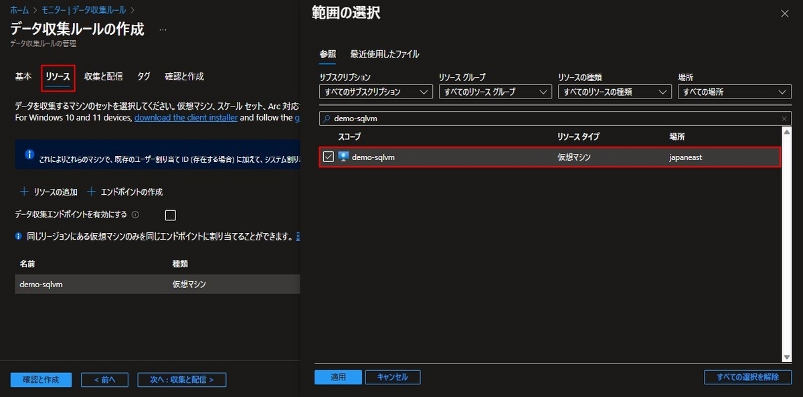
Task: Open the タグ tab
Action: (x=144, y=76)
